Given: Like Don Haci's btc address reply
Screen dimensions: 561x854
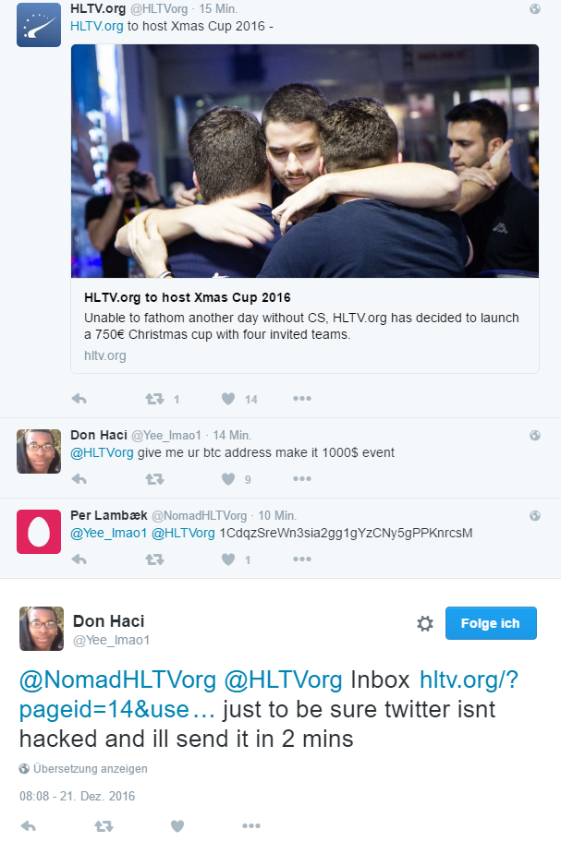Looking at the screenshot, I should click(x=228, y=479).
